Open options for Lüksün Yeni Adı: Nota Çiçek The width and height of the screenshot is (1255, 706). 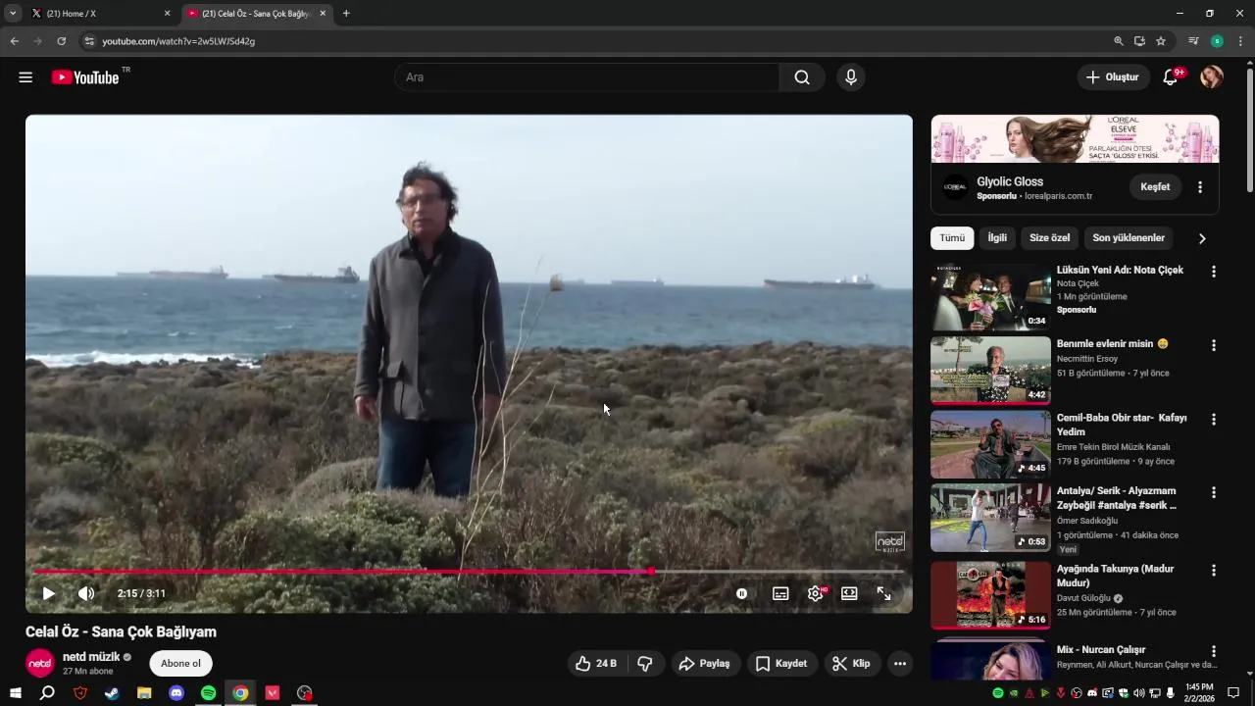pos(1214,272)
